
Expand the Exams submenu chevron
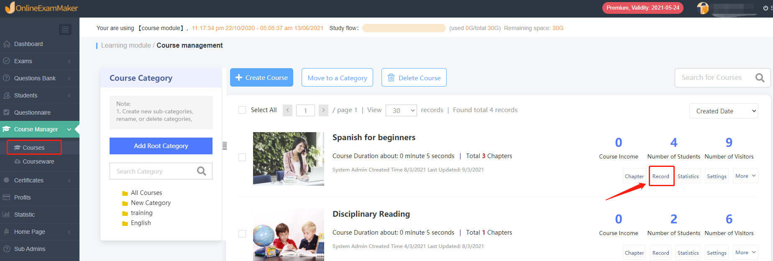[69, 61]
